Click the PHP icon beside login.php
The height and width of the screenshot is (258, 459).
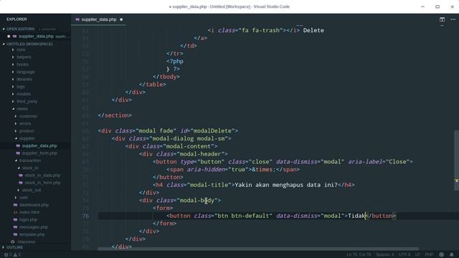tap(15, 220)
